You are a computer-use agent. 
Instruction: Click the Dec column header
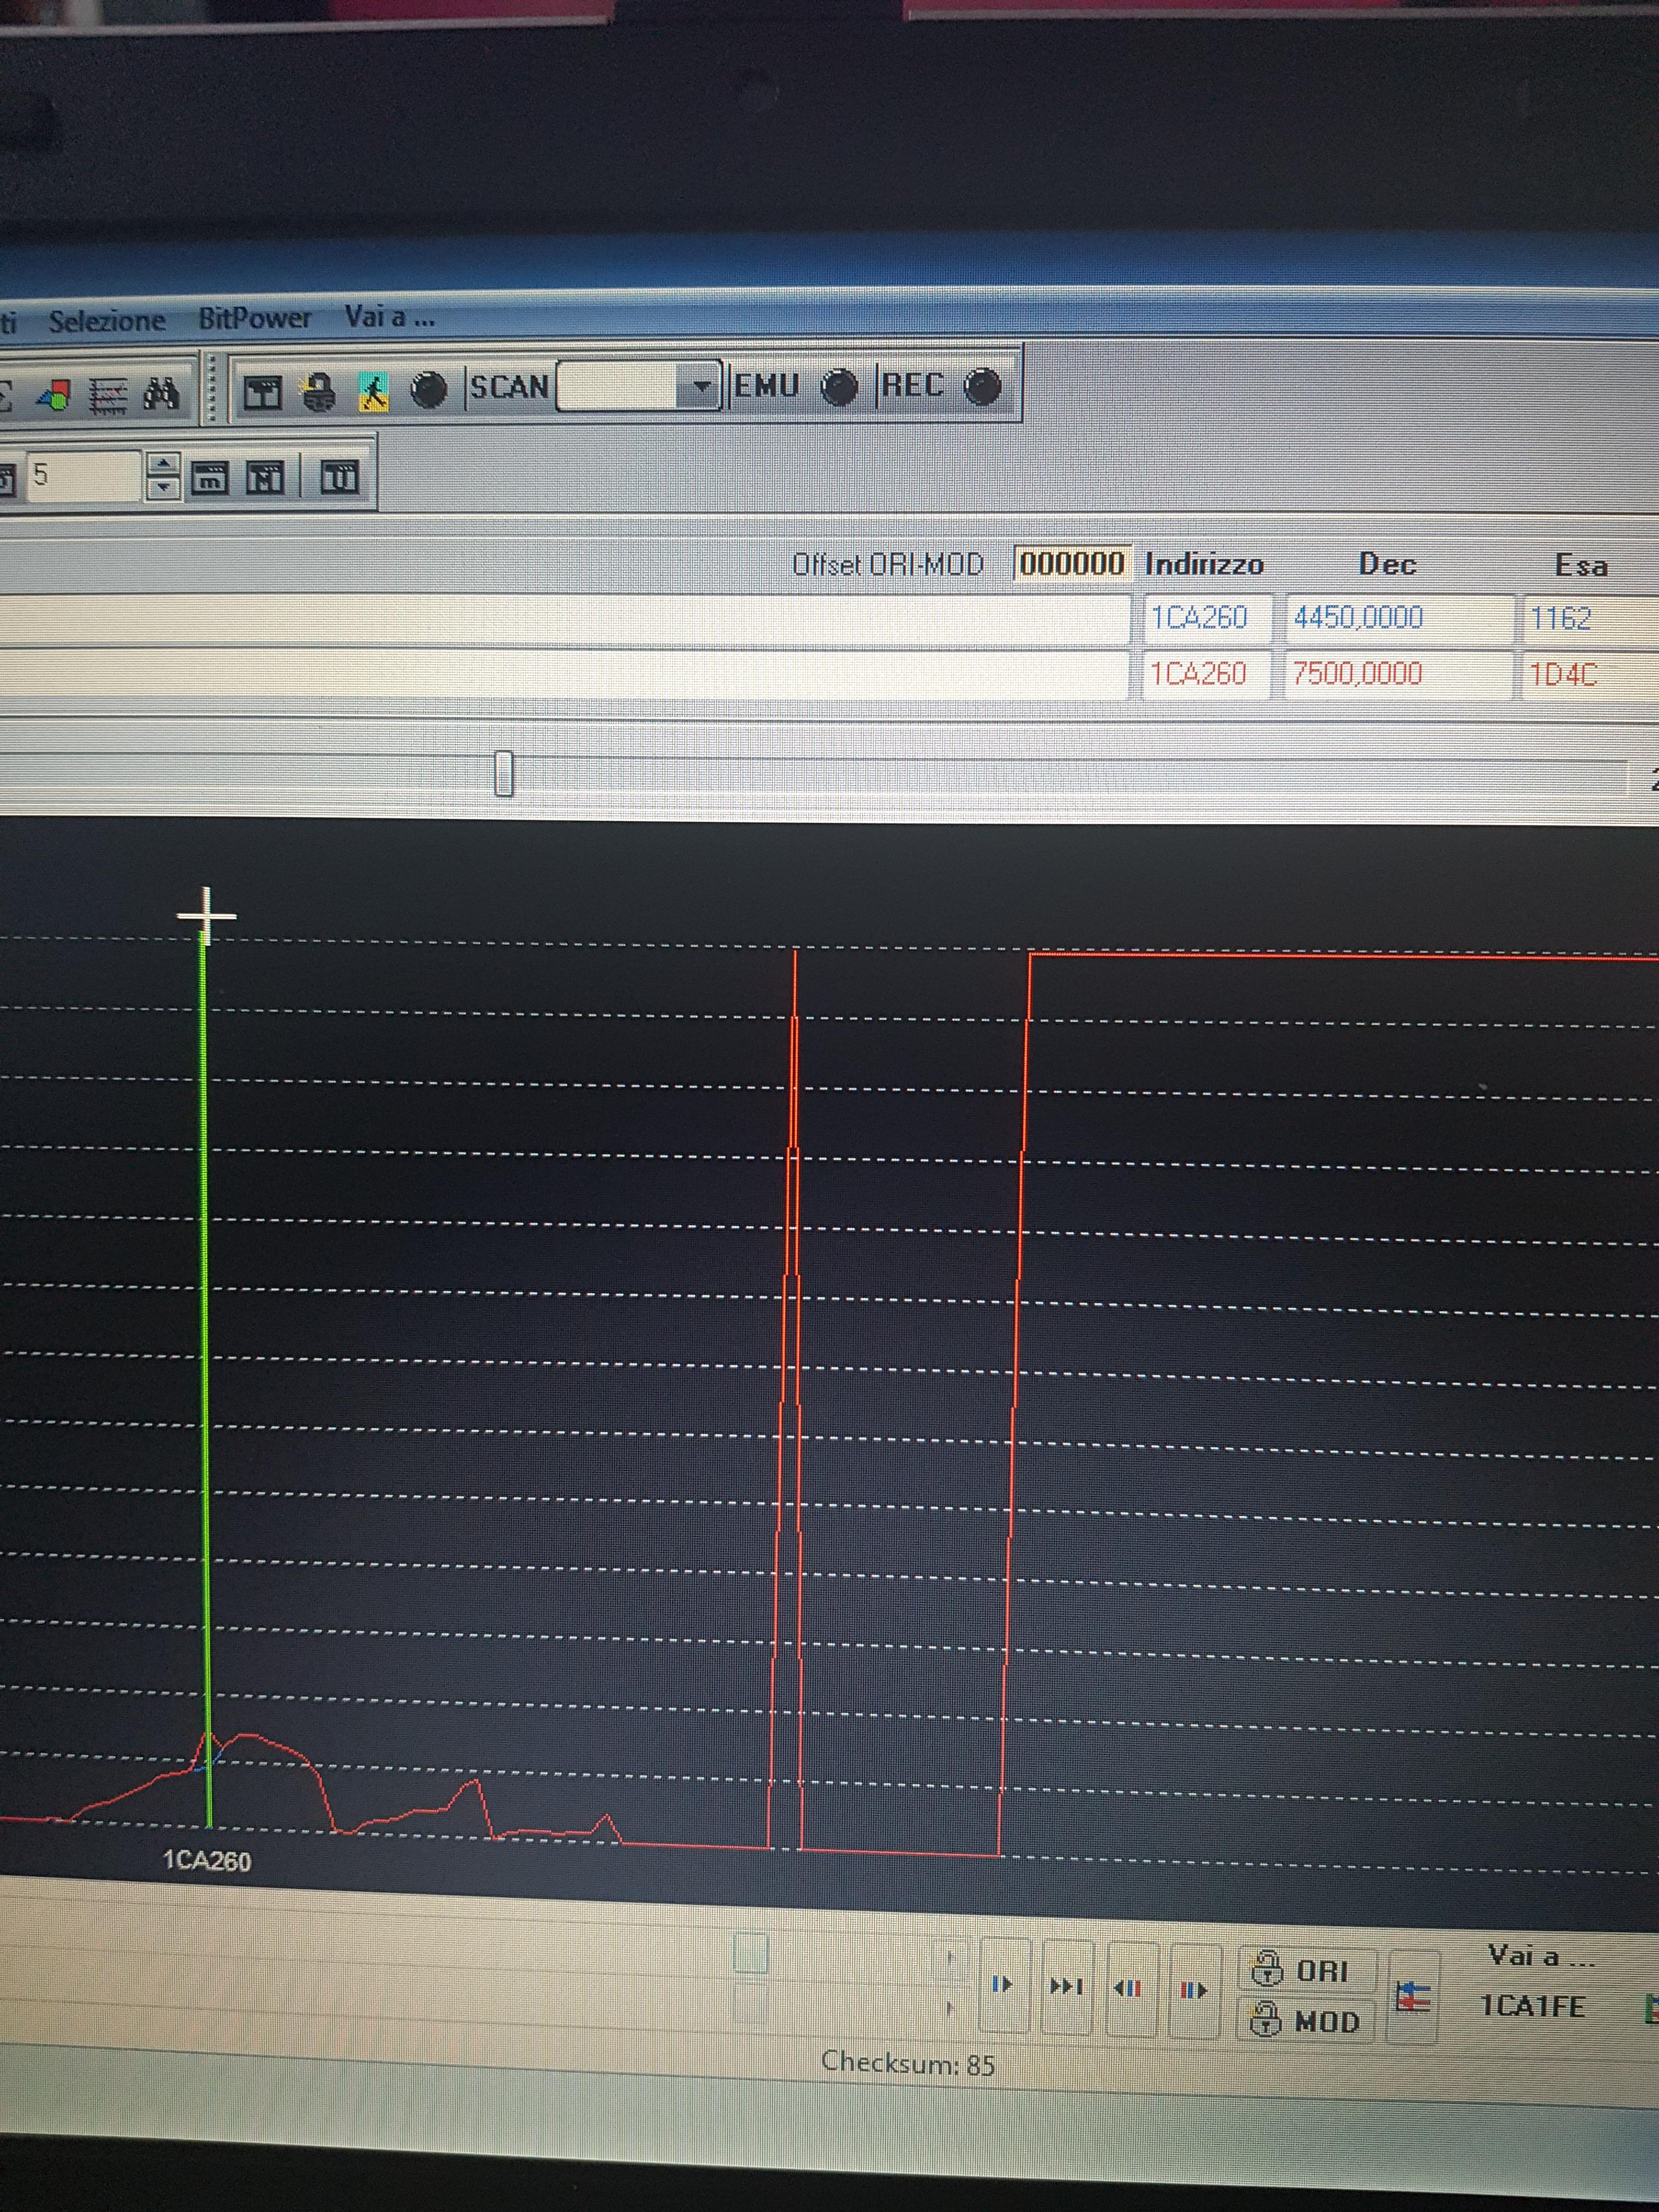1387,565
